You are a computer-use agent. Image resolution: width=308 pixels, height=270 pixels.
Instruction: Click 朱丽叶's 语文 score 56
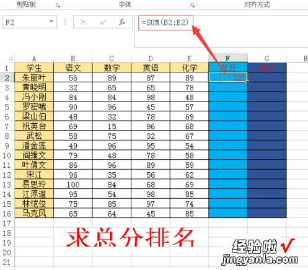[x=73, y=78]
